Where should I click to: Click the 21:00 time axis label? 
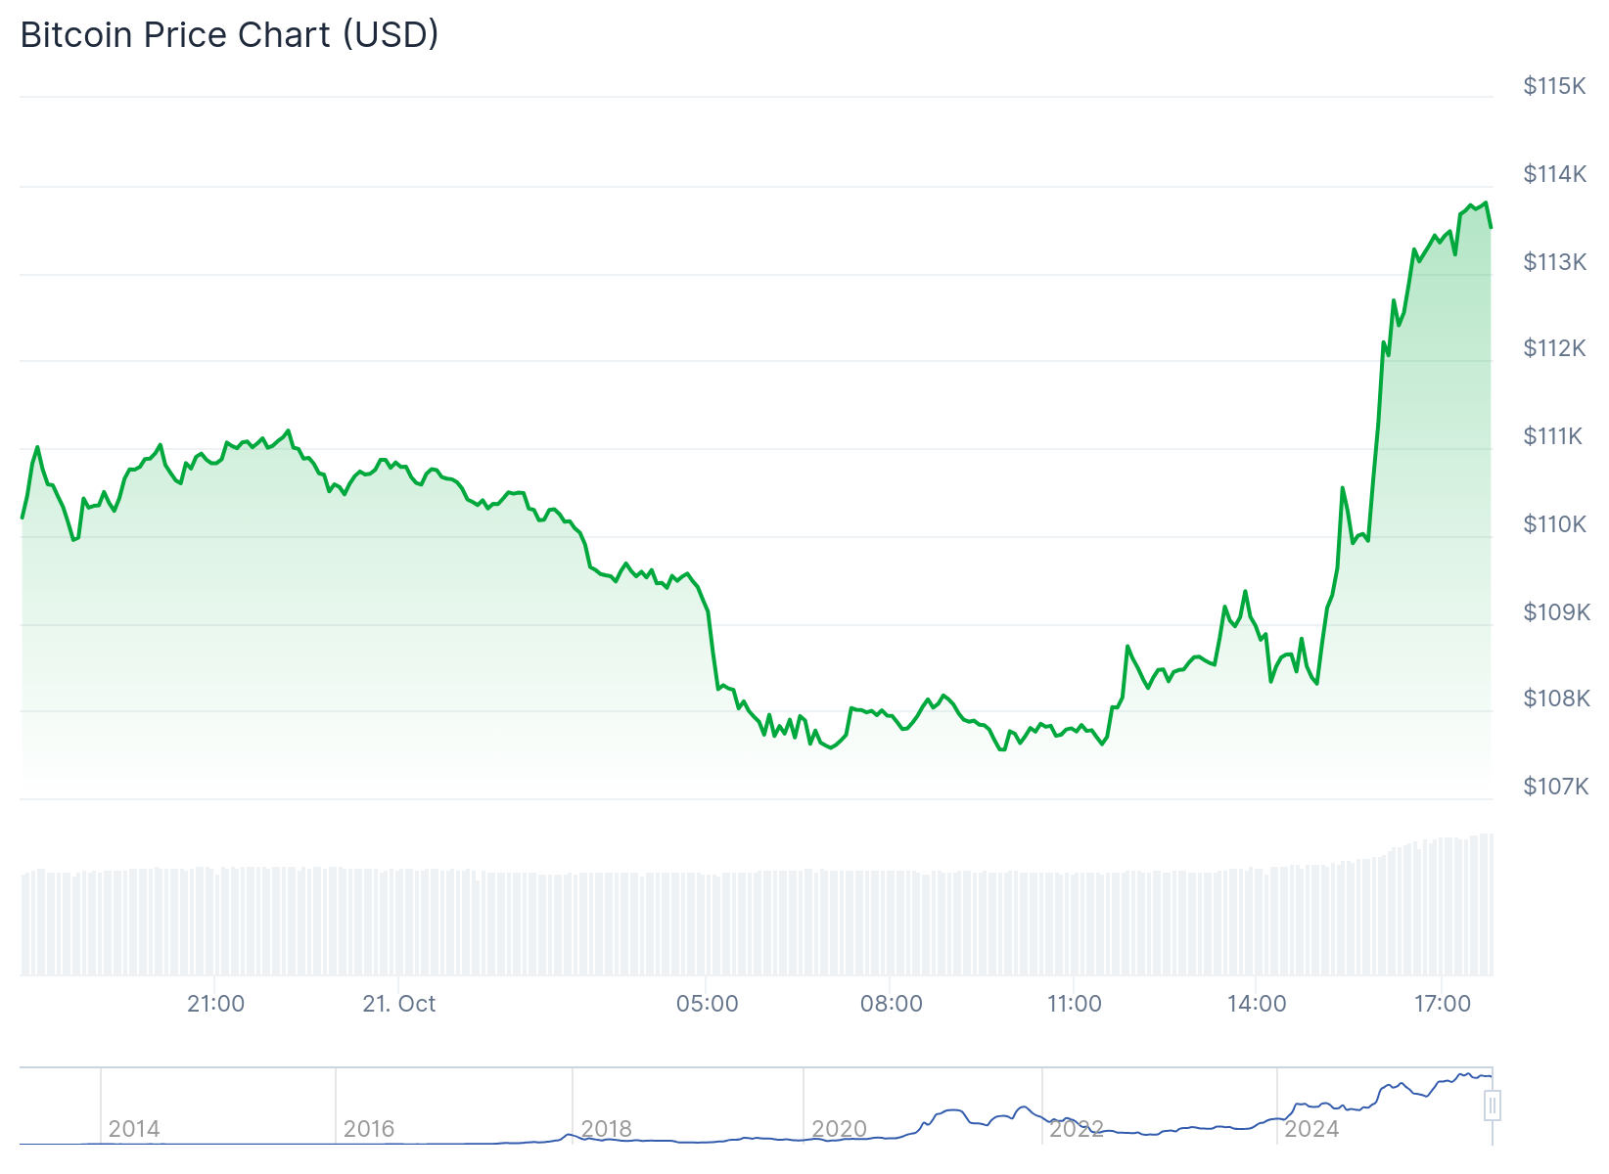(x=215, y=1004)
